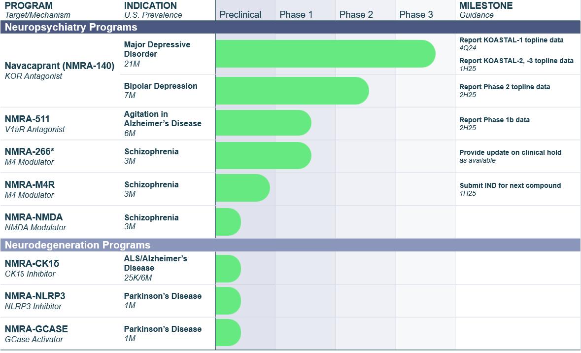This screenshot has width=581, height=353.
Task: Click Report KOASTAL-1 topline data milestone
Action: point(511,40)
